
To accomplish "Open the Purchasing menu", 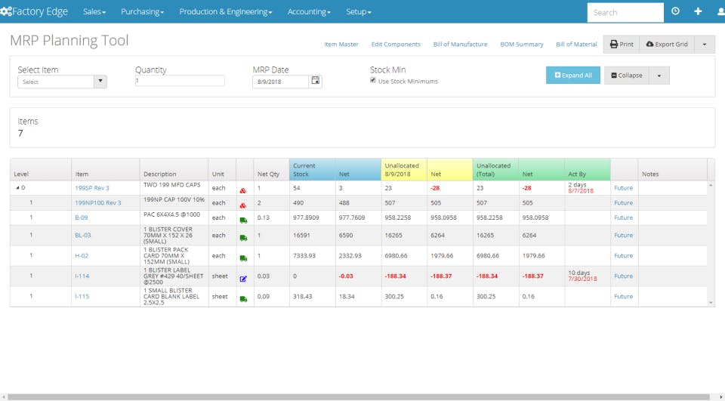I will point(142,11).
